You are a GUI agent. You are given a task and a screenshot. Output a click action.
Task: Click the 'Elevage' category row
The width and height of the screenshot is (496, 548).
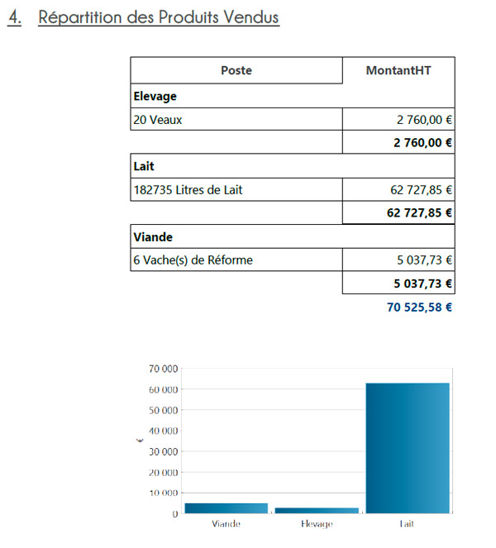[155, 96]
